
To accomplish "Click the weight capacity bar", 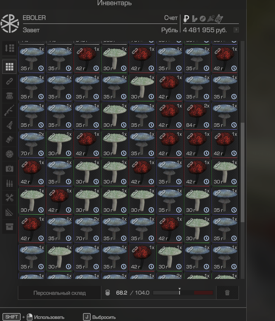I will (x=183, y=293).
